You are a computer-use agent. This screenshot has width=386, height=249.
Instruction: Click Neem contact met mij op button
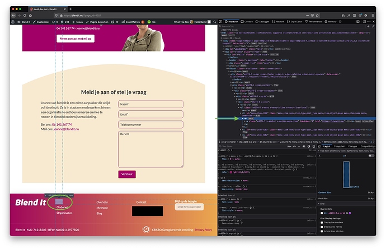(x=76, y=39)
